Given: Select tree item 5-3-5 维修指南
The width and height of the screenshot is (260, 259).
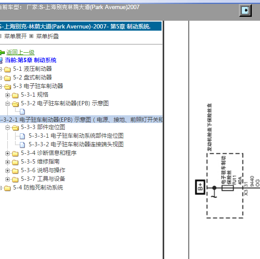Looking at the screenshot, I should click(x=40, y=161).
